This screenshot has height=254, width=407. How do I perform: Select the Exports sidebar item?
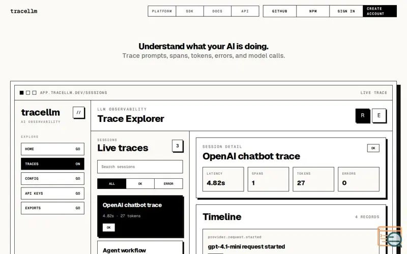[53, 208]
